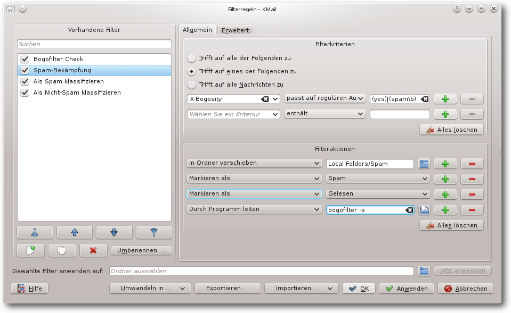The width and height of the screenshot is (511, 313).
Task: Move the selected filter up one position
Action: click(x=75, y=232)
